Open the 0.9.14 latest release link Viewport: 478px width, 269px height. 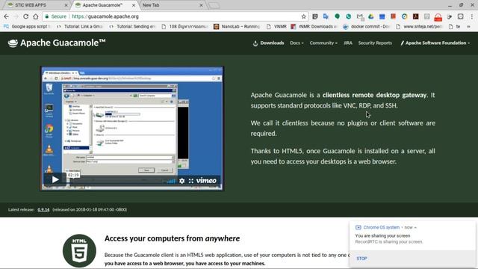tap(43, 209)
